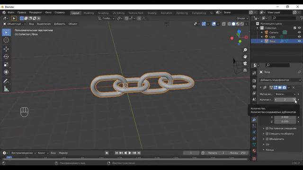This screenshot has height=170, width=303.
Task: Select the Annotate tool
Action: click(x=6, y=81)
